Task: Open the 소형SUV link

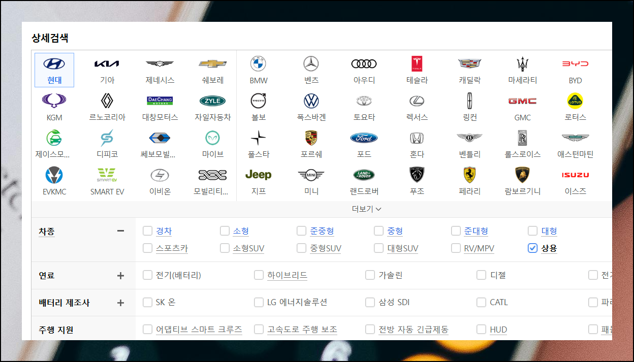Action: pos(249,248)
